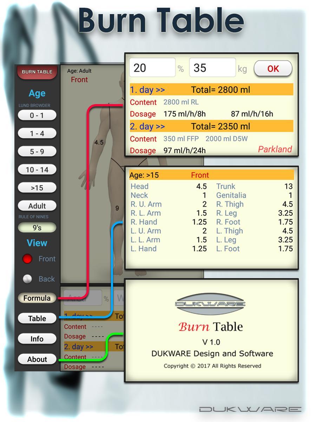The height and width of the screenshot is (422, 316).
Task: Click the "L. Thigh" table entry
Action: point(255,231)
